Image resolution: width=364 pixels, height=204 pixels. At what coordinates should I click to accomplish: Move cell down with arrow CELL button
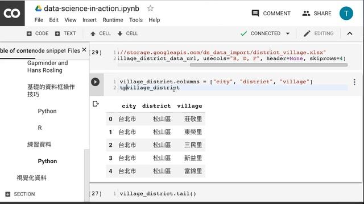127,33
